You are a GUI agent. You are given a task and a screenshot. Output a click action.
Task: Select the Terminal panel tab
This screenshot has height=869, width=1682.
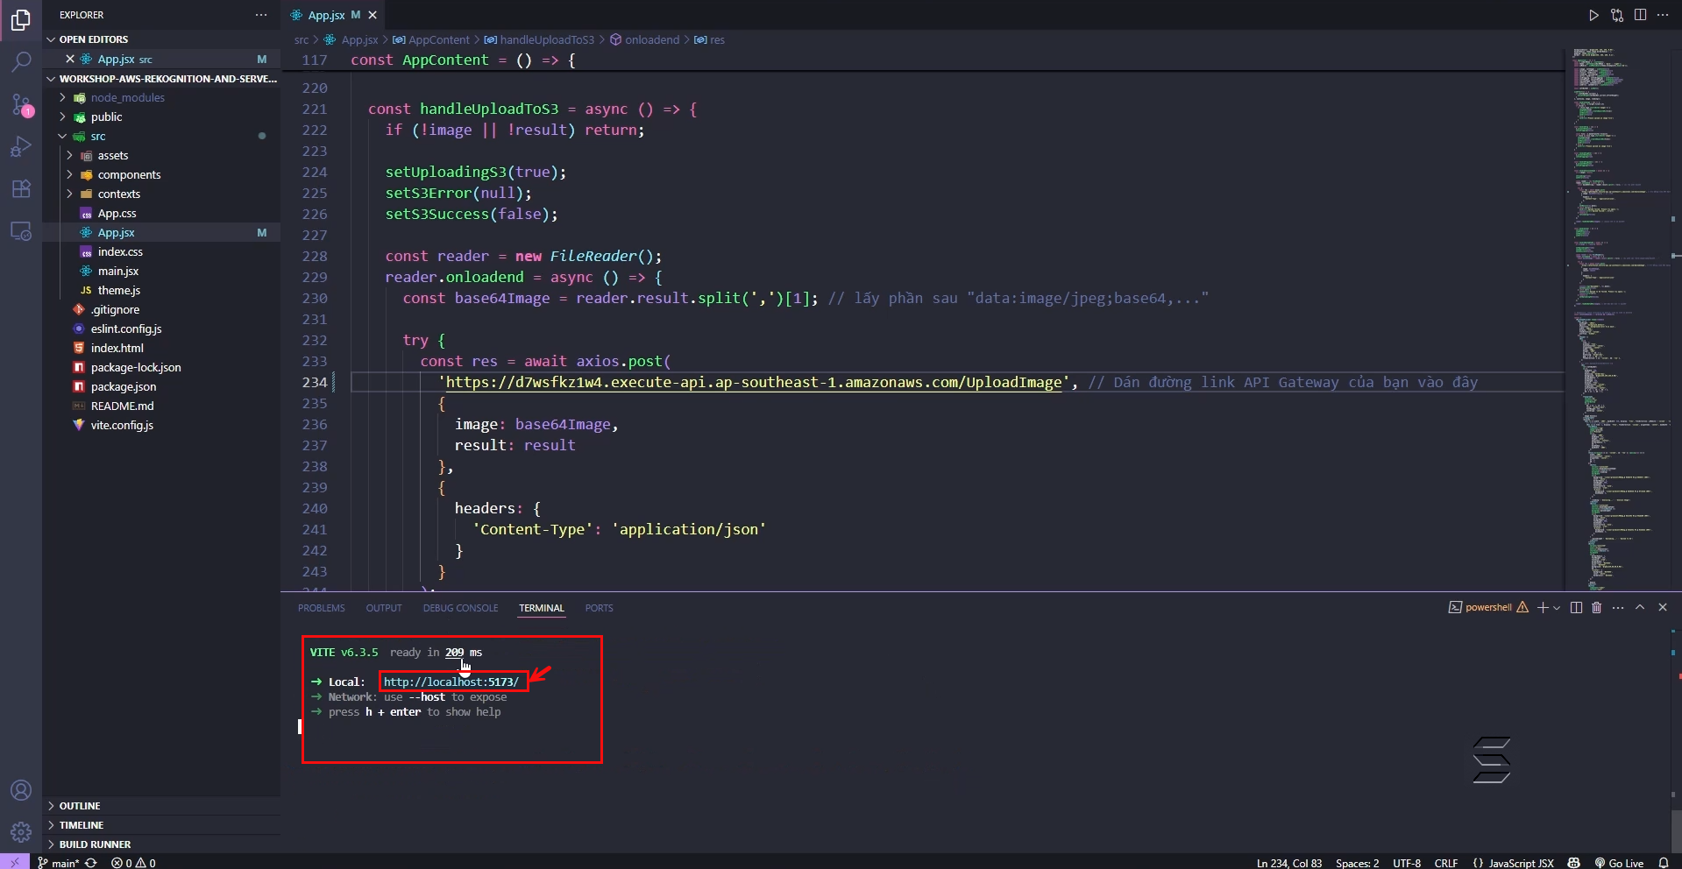tap(542, 608)
